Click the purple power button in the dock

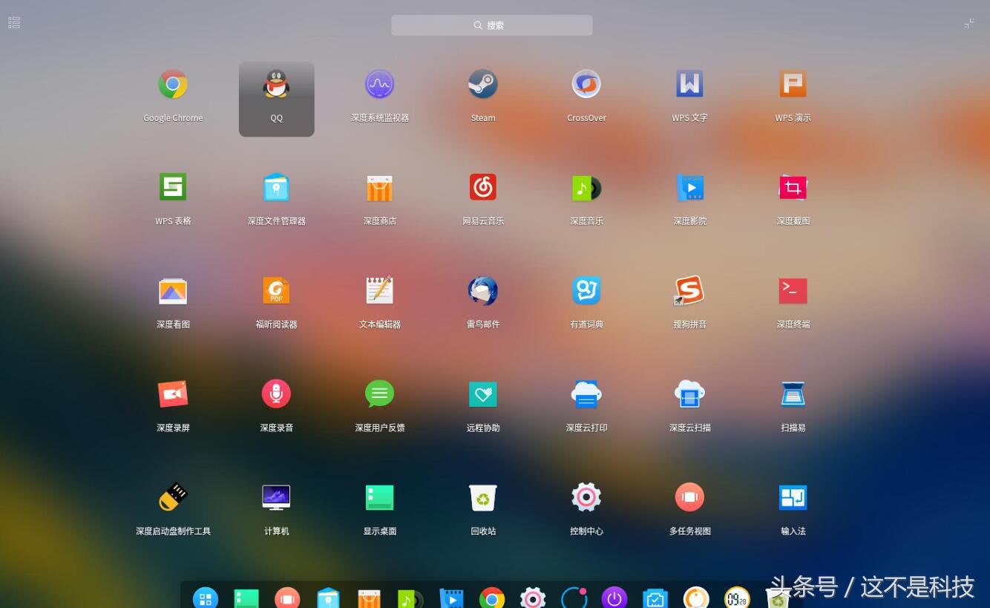point(614,598)
